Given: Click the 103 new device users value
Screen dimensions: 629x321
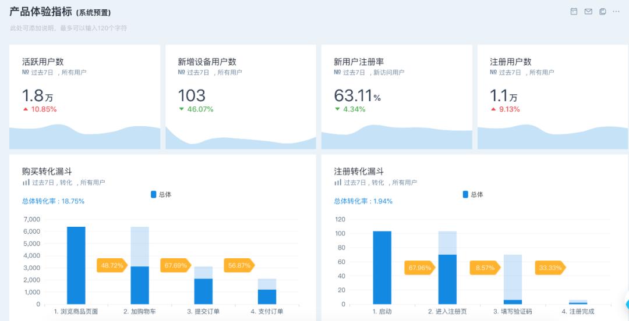Looking at the screenshot, I should pyautogui.click(x=192, y=96).
